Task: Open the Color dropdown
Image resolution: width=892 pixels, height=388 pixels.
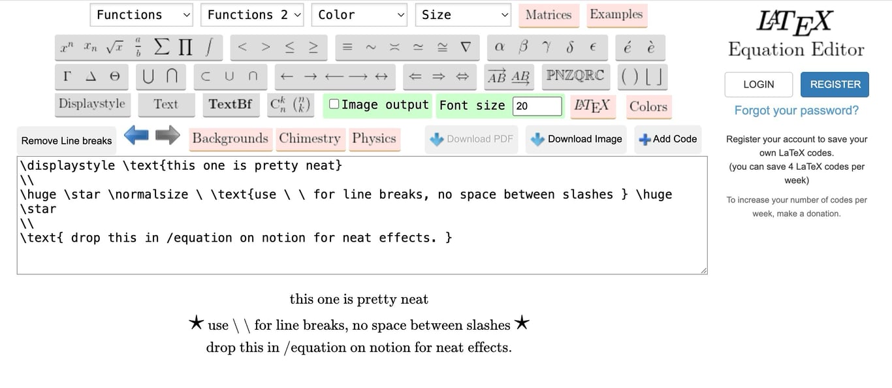Action: click(359, 14)
